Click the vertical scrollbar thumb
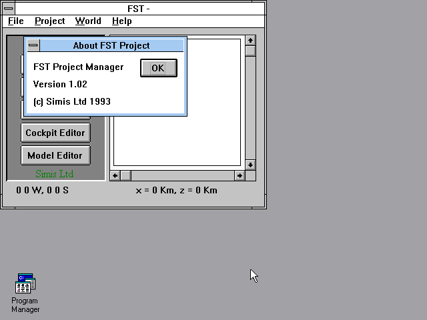The width and height of the screenshot is (427, 320). pos(250,51)
